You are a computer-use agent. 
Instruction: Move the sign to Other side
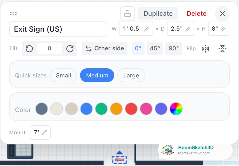pos(105,48)
